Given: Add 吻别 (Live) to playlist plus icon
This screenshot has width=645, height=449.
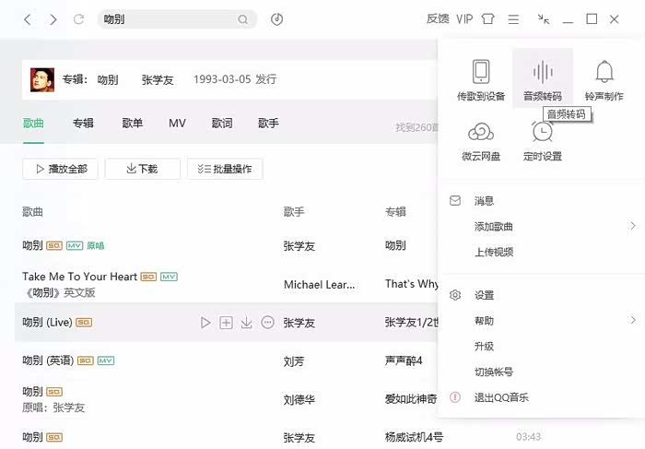Looking at the screenshot, I should coord(226,323).
